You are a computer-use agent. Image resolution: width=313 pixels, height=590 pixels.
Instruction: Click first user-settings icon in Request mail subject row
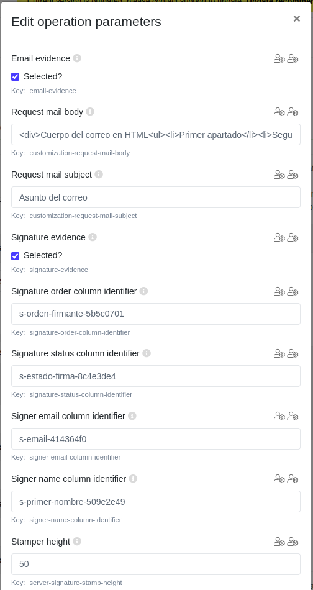[x=279, y=175]
